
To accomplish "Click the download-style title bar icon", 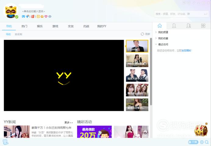I will click(194, 2).
